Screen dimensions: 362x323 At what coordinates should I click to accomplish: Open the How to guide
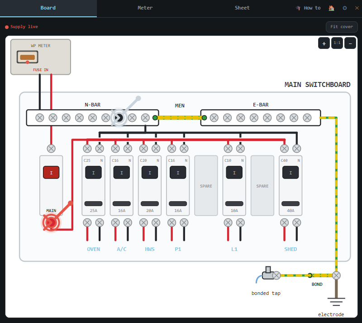click(308, 8)
